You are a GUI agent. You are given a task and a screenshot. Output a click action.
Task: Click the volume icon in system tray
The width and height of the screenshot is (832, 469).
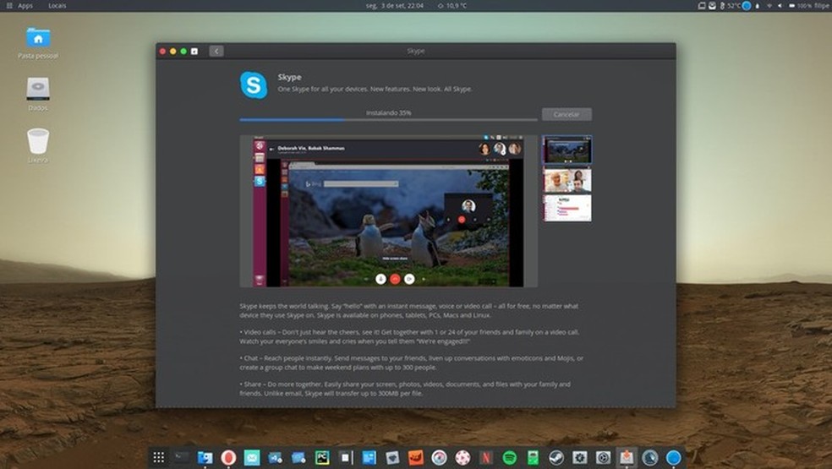780,6
